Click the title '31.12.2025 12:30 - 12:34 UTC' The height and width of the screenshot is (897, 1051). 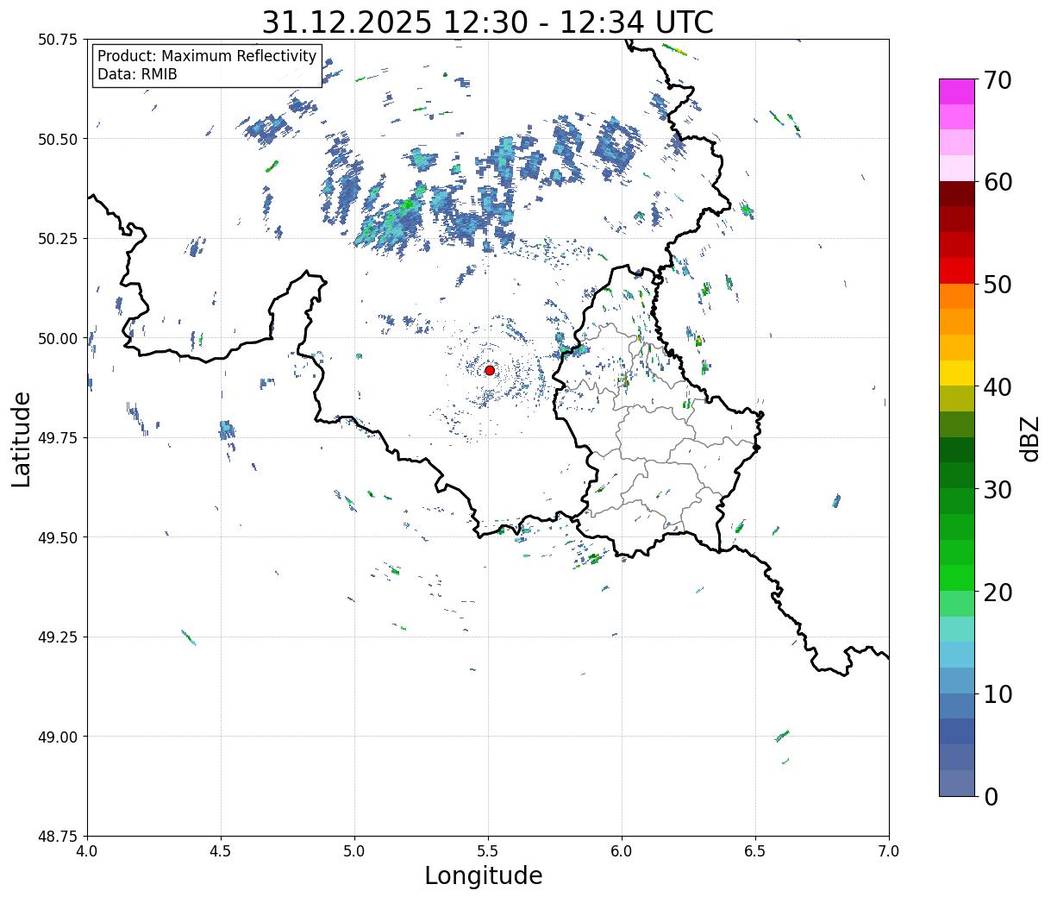coord(487,22)
